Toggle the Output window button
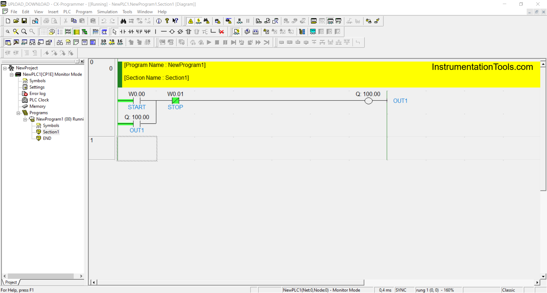This screenshot has height=293, width=547. coord(16,42)
